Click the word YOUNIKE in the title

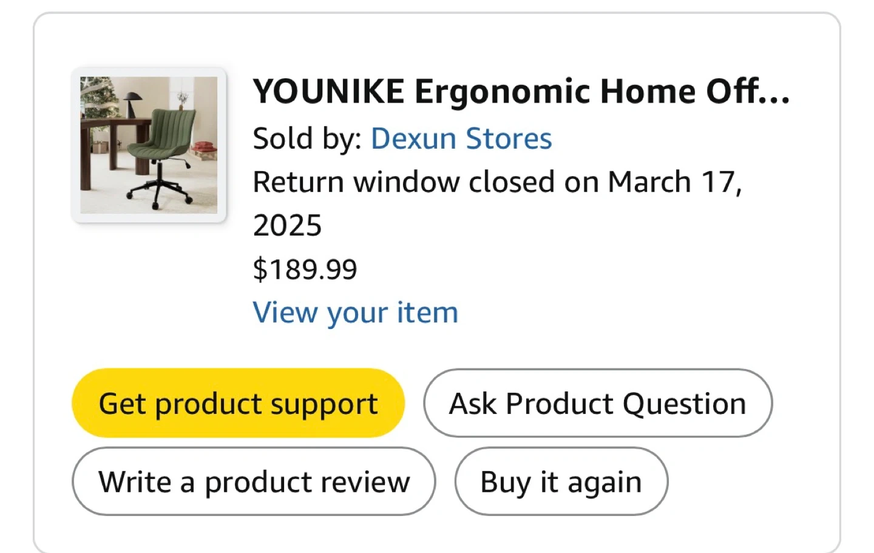[x=329, y=92]
